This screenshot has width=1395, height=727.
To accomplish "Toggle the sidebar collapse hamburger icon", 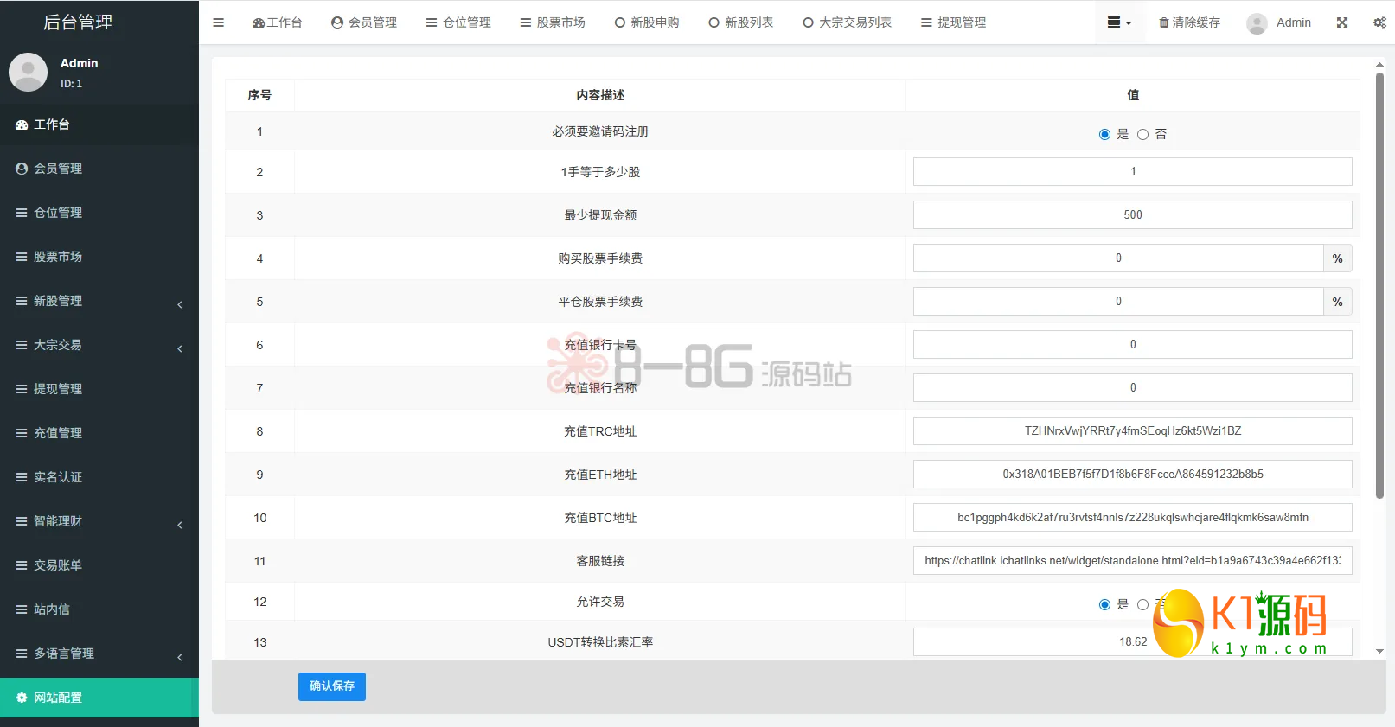I will 218,22.
